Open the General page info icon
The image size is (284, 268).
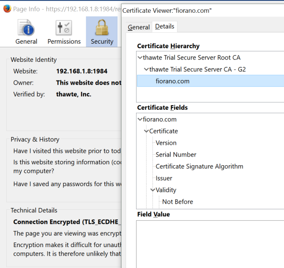(26, 27)
